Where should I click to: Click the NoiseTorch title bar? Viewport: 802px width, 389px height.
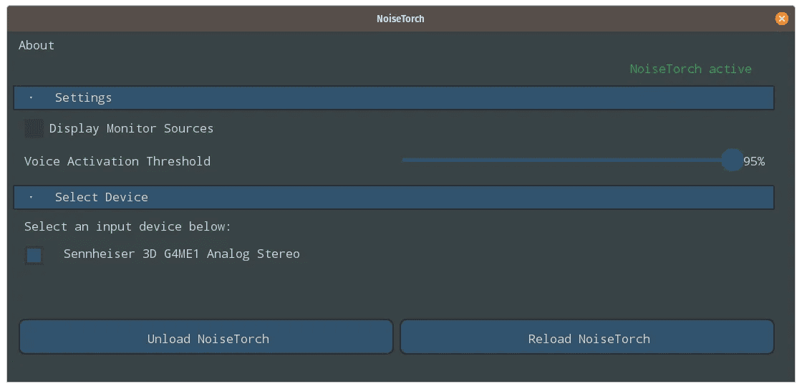(x=400, y=19)
